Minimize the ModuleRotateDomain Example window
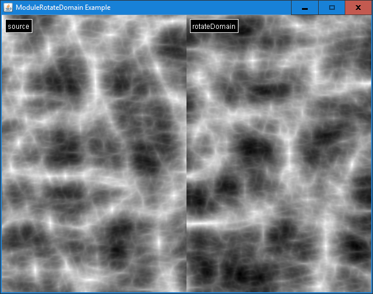Viewport: 373px width, 294px height. coord(304,8)
